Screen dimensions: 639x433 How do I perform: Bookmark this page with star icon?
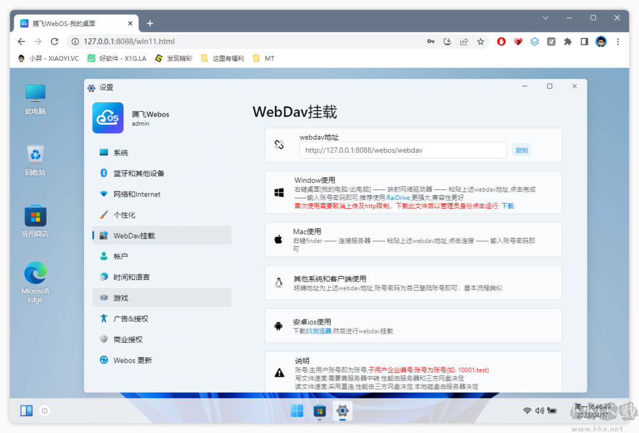pos(481,41)
